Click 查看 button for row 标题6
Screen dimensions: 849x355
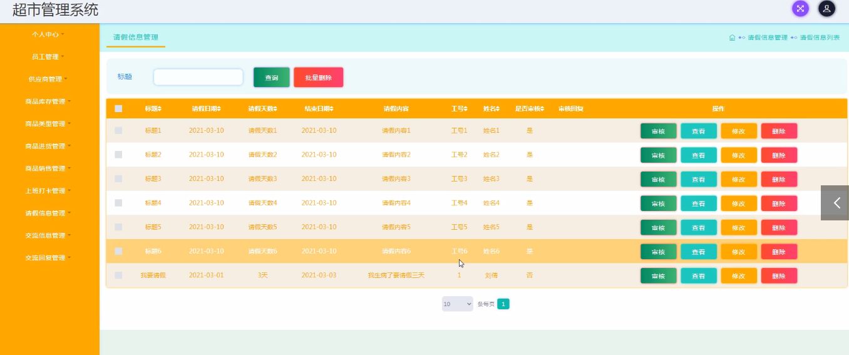699,252
